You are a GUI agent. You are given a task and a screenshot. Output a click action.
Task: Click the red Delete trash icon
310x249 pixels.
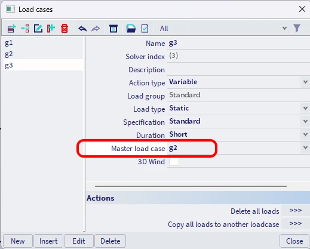click(x=65, y=29)
